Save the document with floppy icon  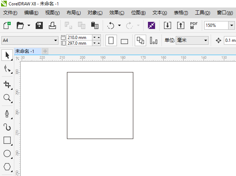pos(39,25)
